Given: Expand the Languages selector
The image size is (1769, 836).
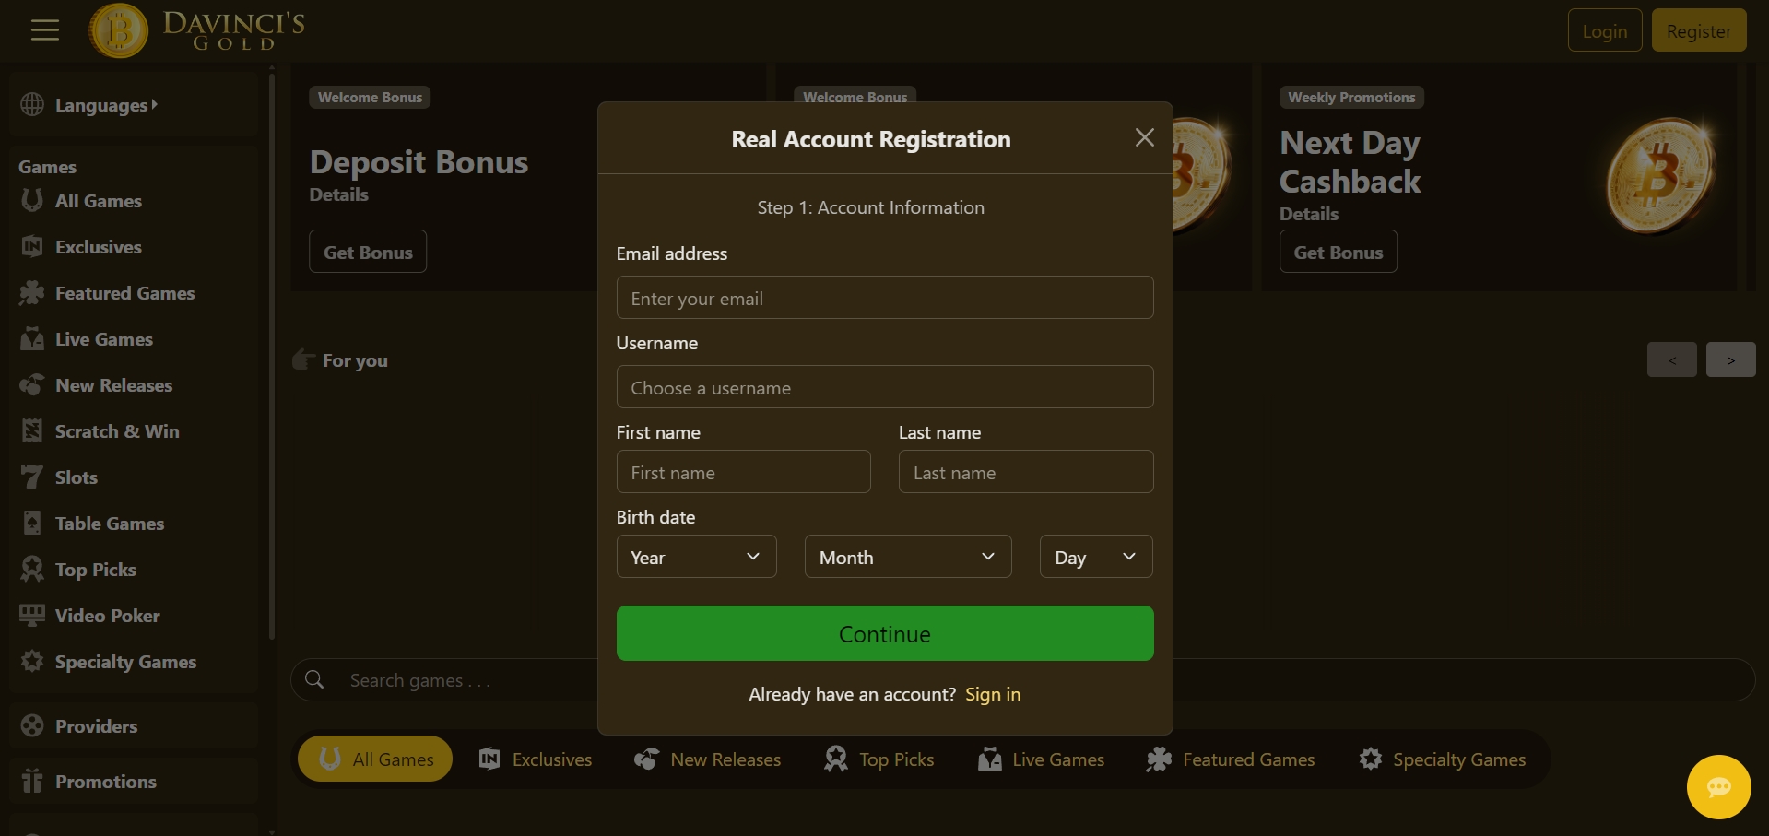Looking at the screenshot, I should coord(105,105).
